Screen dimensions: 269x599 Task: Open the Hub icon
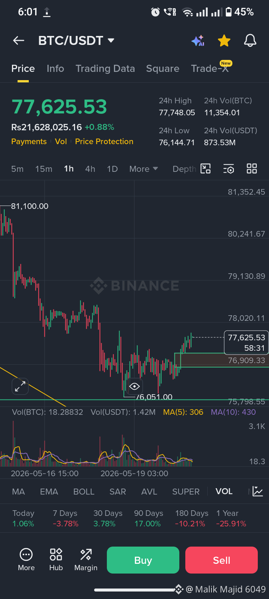(x=56, y=560)
